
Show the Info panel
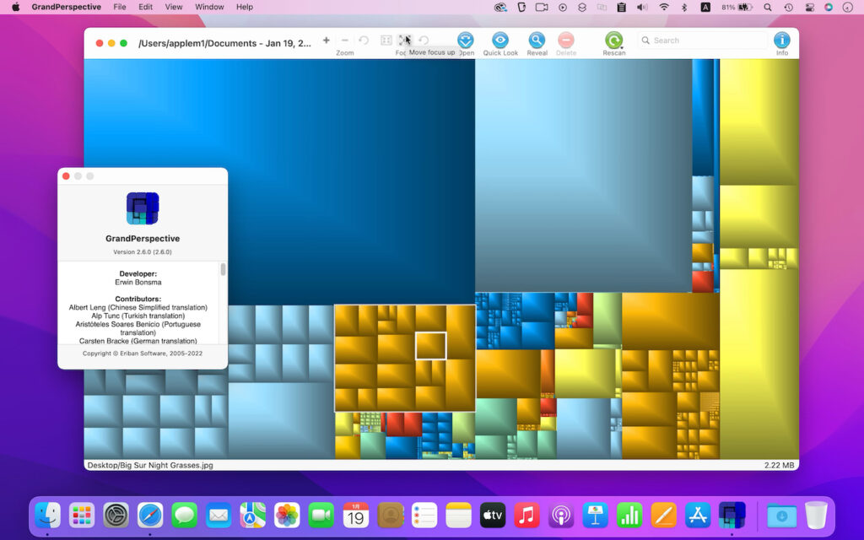[781, 40]
